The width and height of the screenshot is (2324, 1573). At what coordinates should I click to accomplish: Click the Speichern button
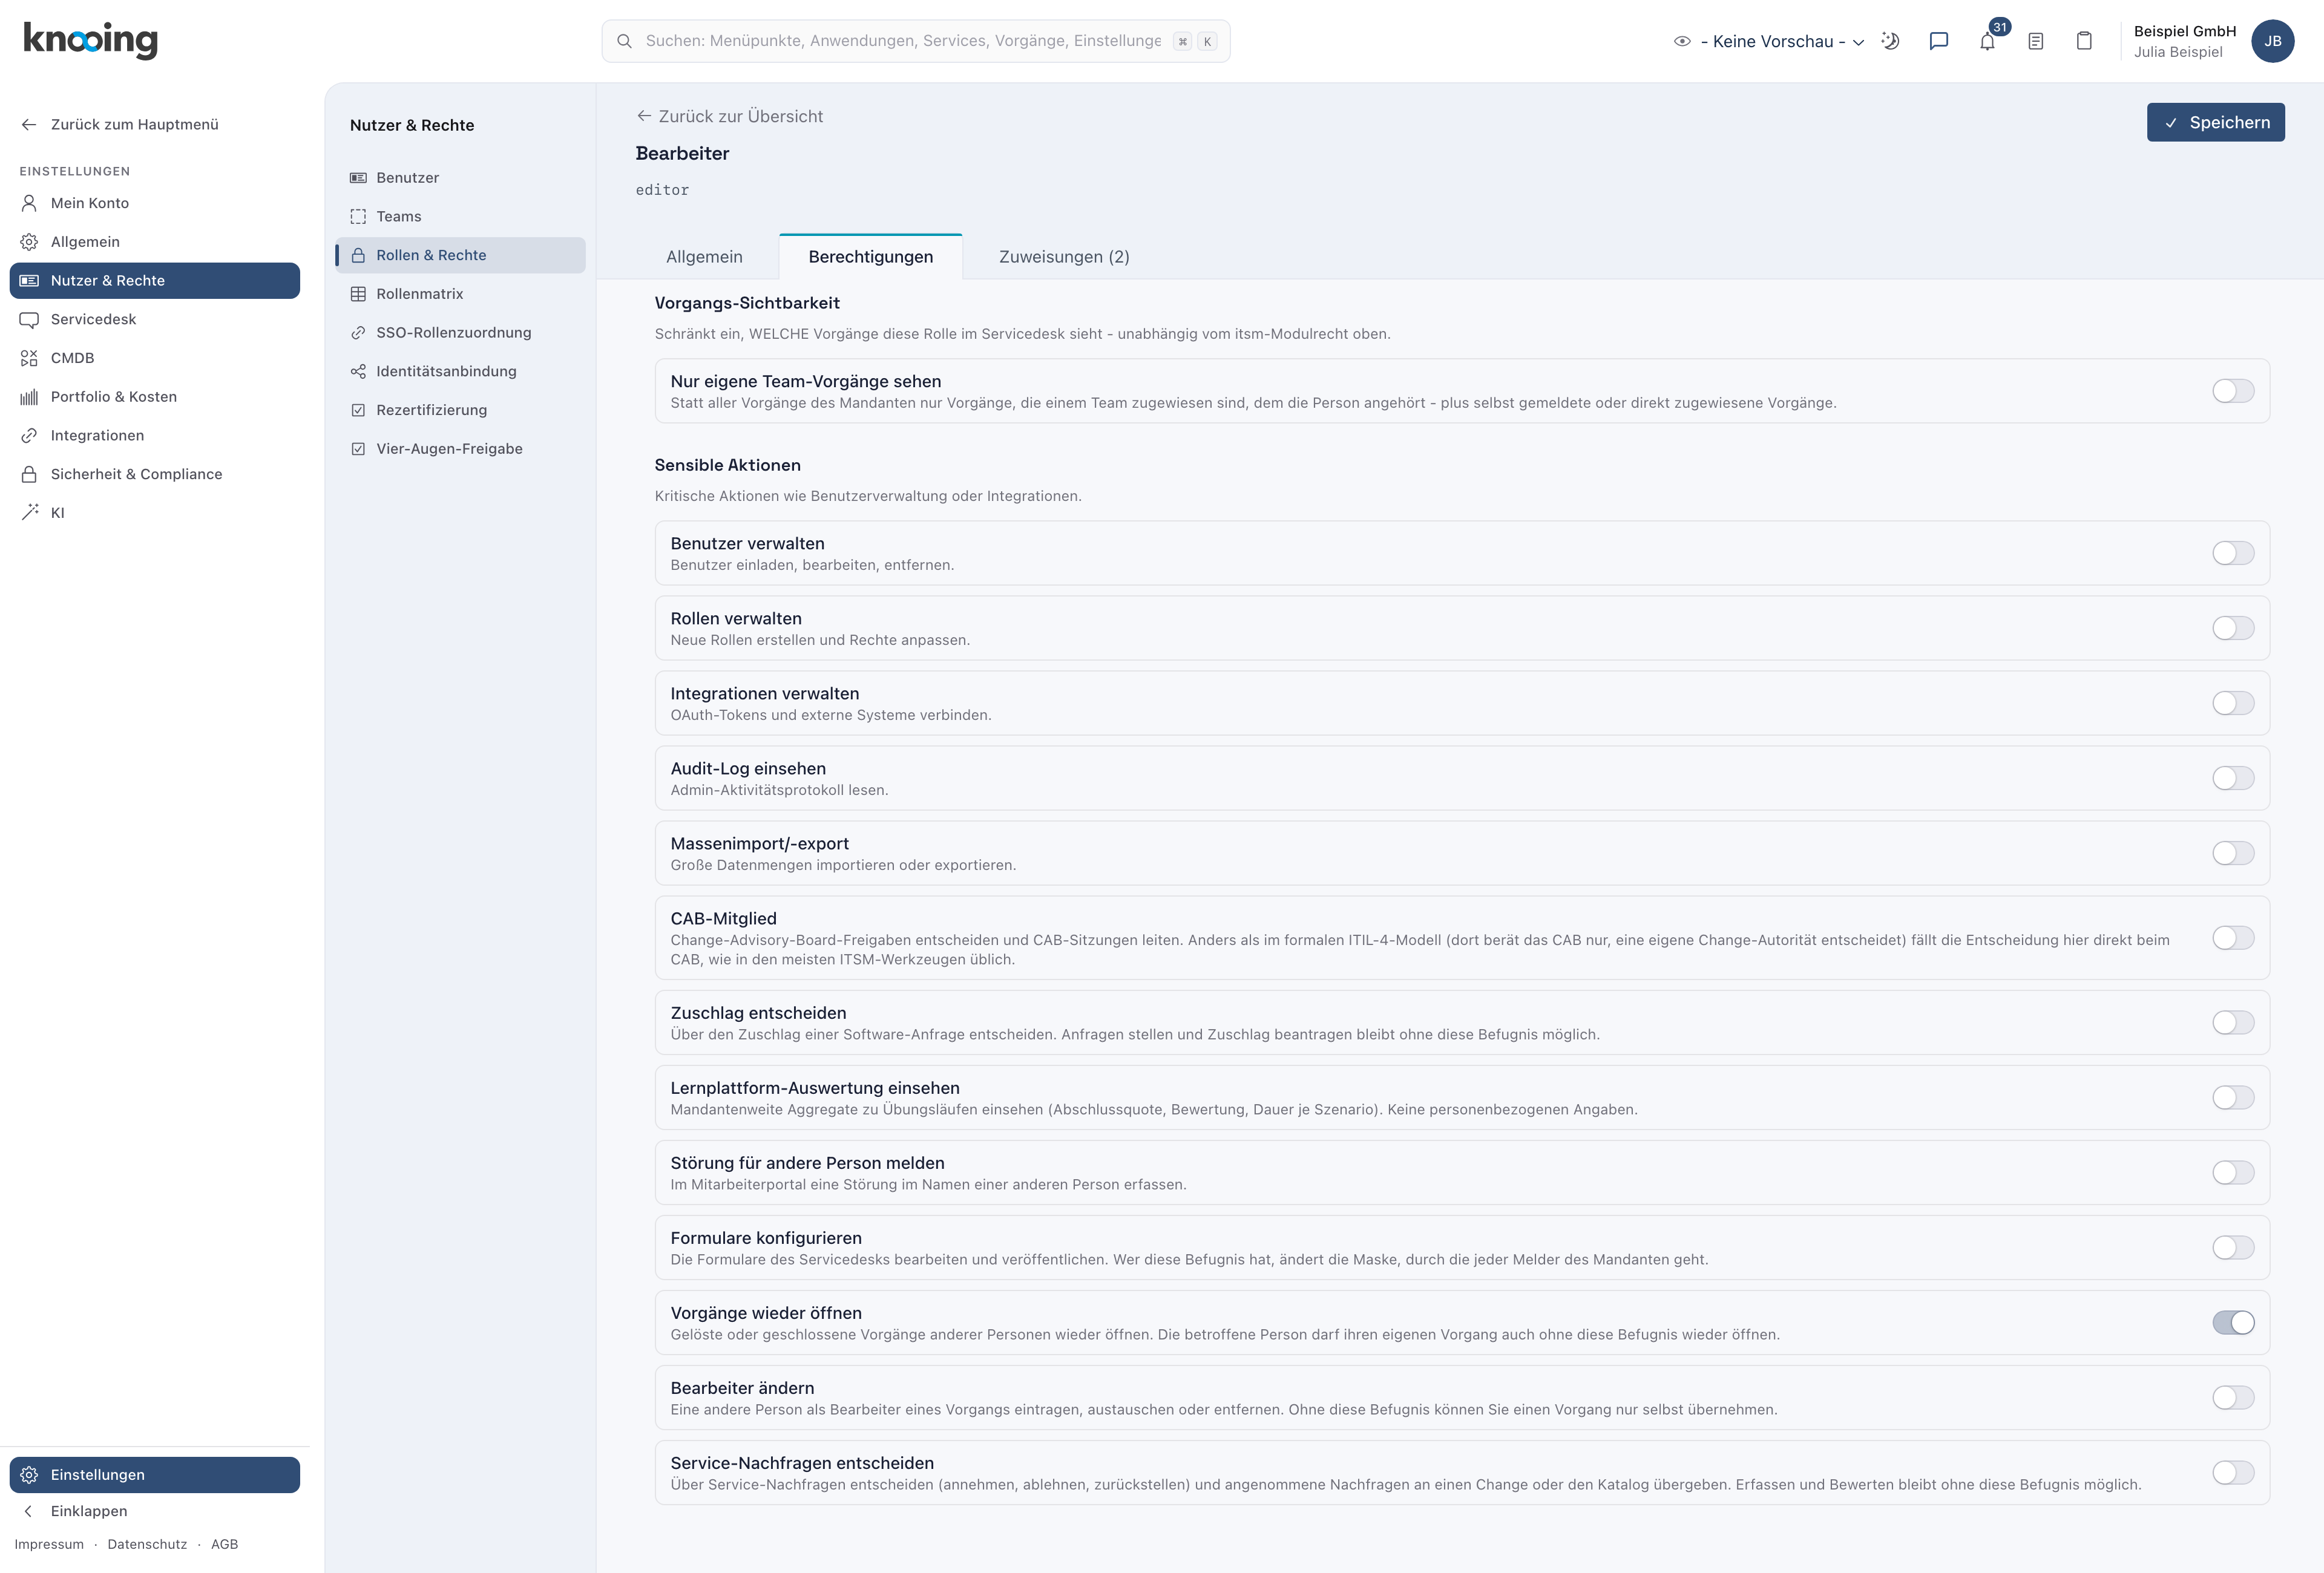click(x=2215, y=122)
